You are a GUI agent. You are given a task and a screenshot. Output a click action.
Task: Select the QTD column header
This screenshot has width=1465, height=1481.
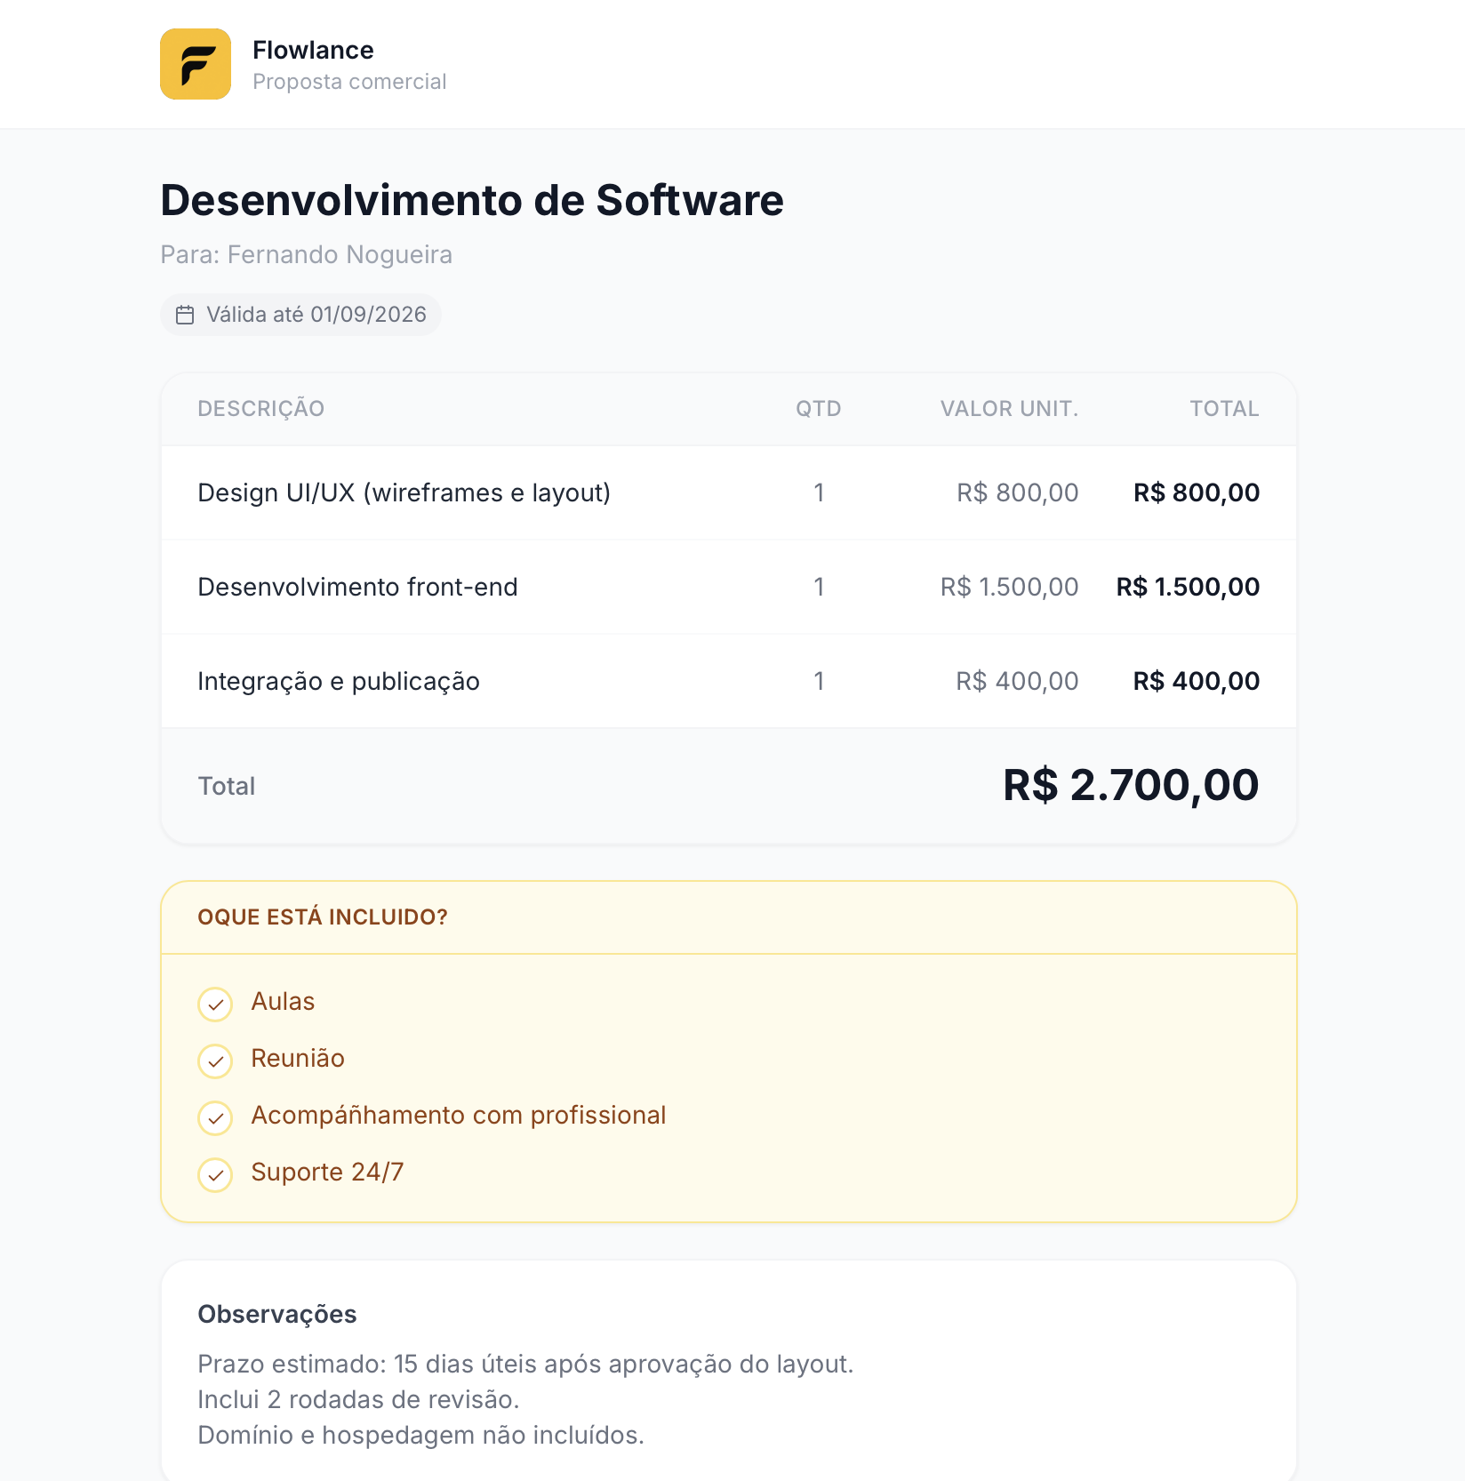[818, 409]
